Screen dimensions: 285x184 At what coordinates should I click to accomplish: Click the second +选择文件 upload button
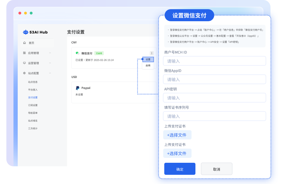click(x=177, y=153)
